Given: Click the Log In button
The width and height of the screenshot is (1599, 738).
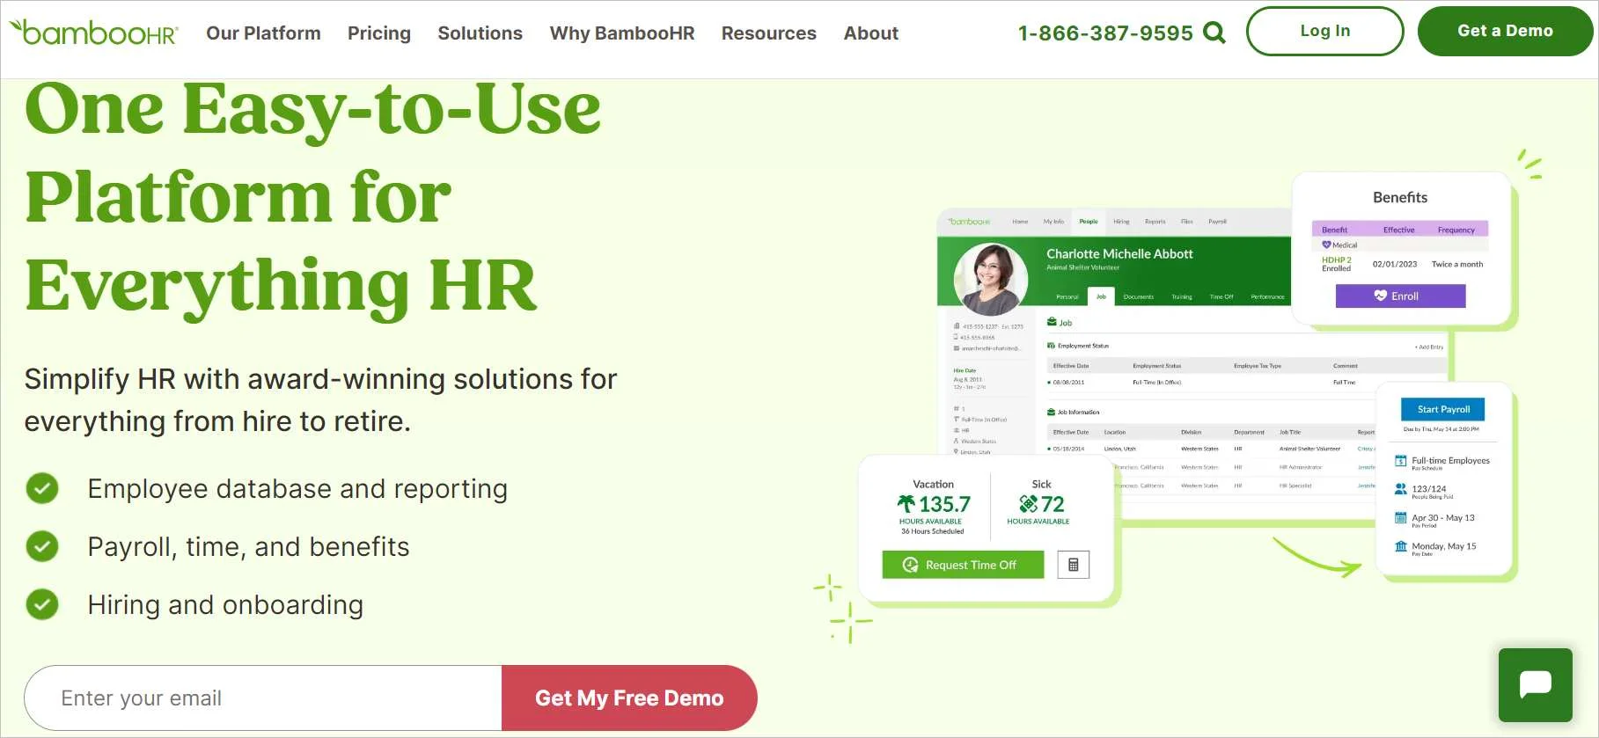Looking at the screenshot, I should coord(1325,31).
